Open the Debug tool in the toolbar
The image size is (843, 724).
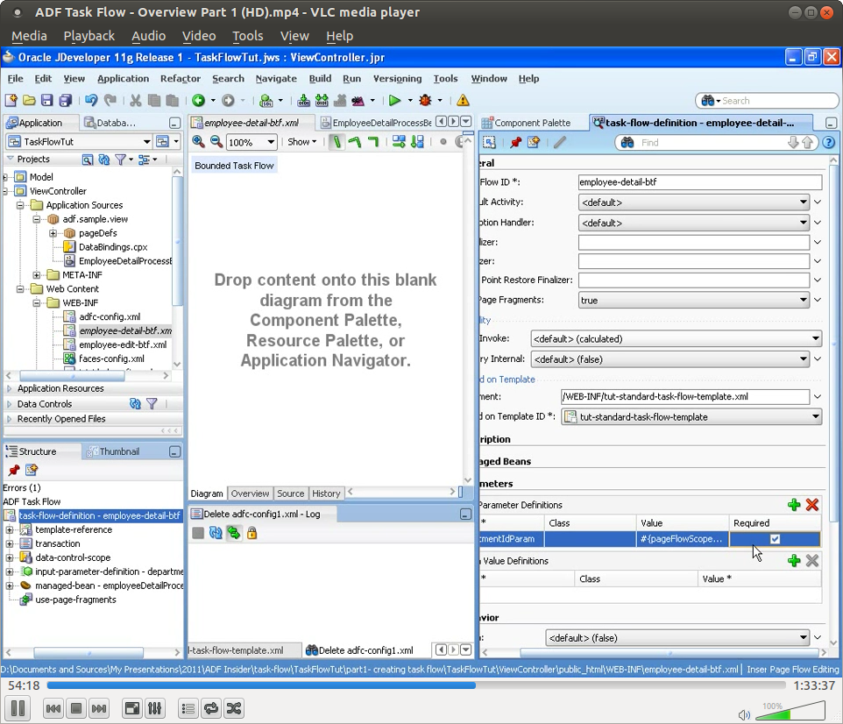[x=425, y=102]
